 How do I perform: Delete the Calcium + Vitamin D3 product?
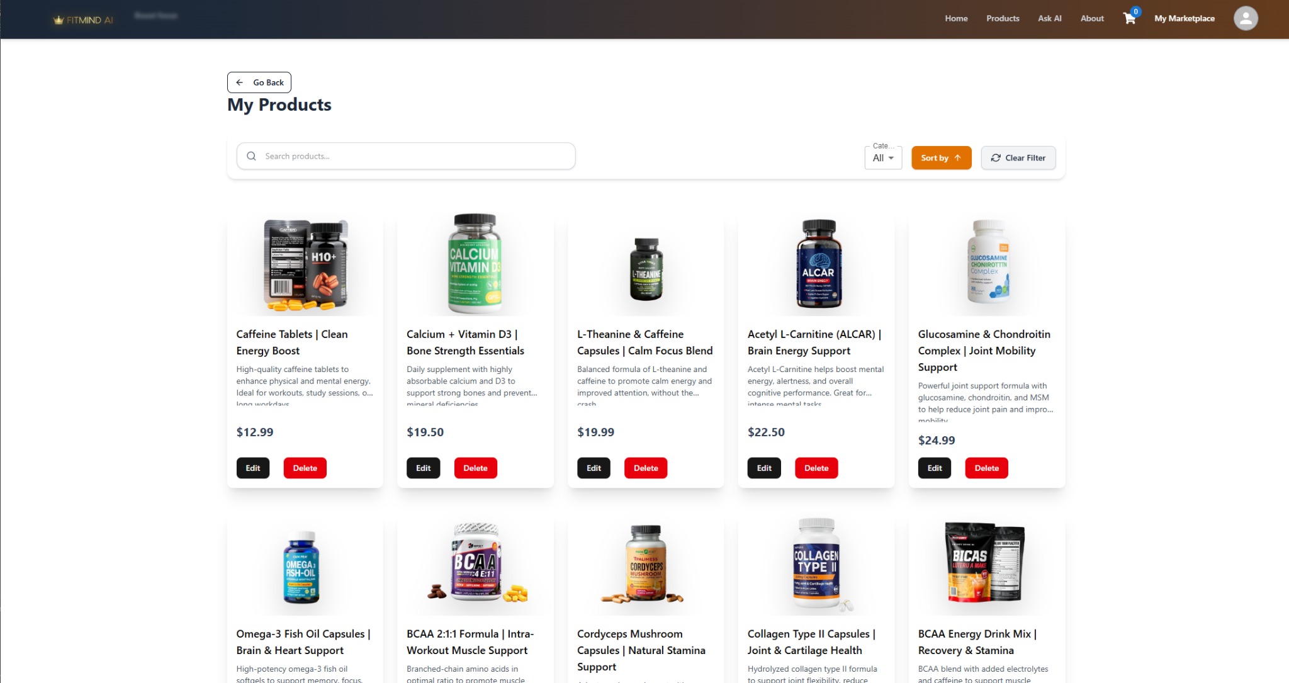475,468
